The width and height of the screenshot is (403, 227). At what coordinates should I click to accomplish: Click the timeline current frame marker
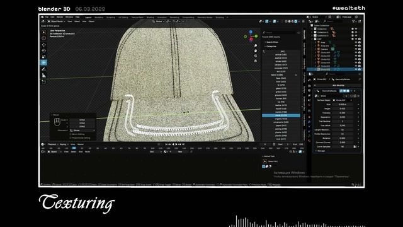coord(74,148)
